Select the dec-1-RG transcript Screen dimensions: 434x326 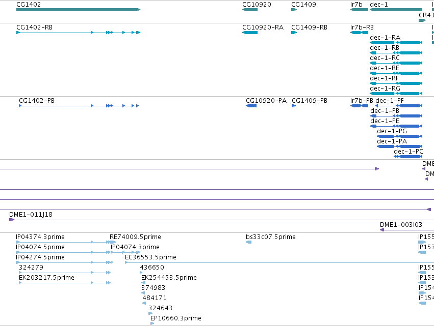[396, 94]
